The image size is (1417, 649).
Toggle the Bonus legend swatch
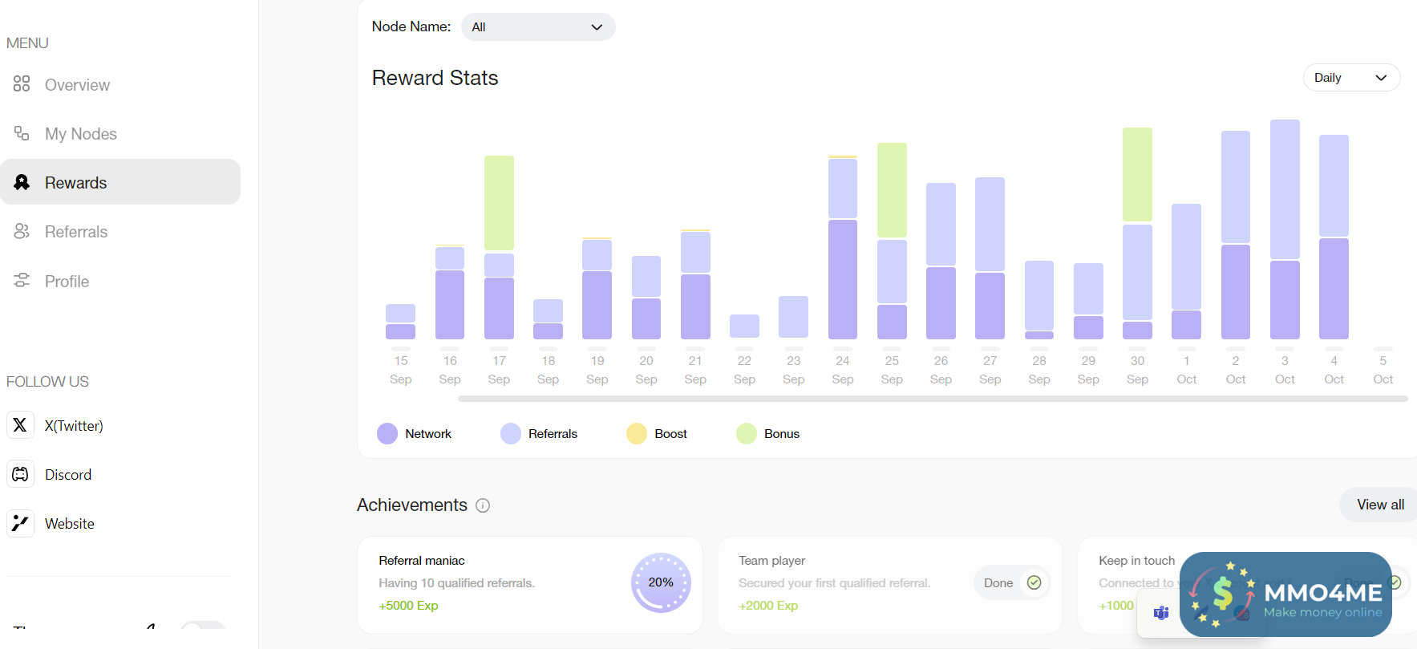[747, 434]
